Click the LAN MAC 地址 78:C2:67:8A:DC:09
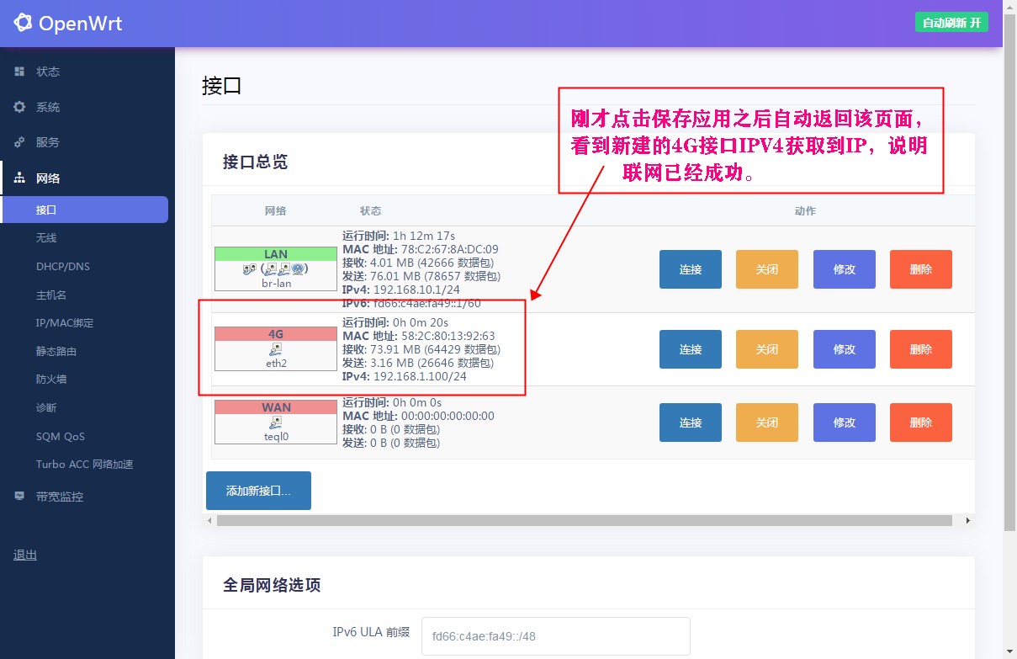The width and height of the screenshot is (1017, 659). click(421, 249)
